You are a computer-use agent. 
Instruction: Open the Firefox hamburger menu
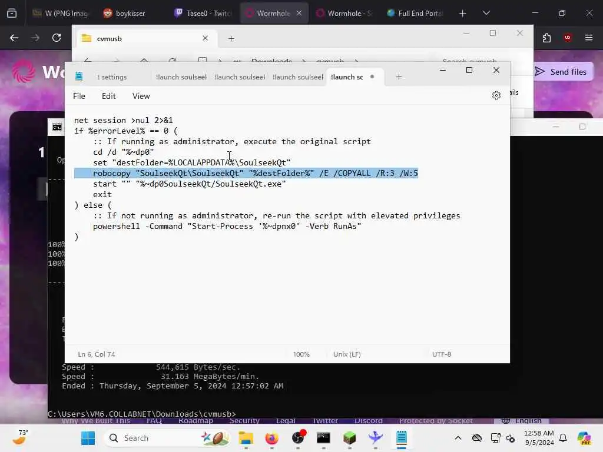tap(589, 38)
